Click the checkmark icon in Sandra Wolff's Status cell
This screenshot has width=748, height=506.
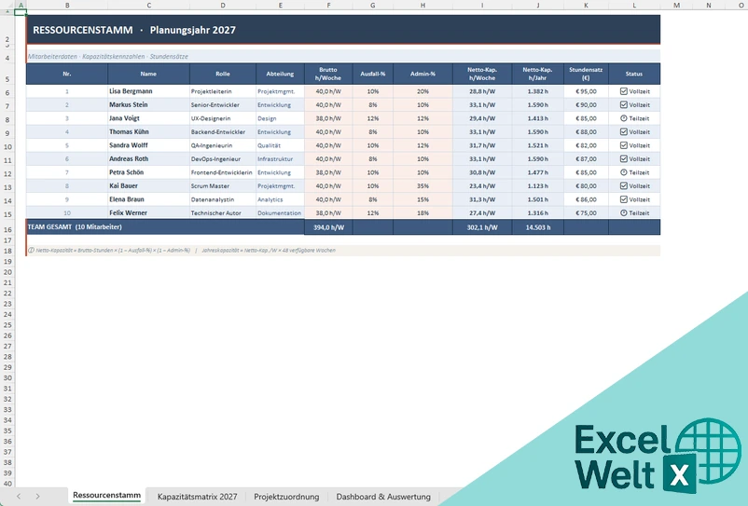tap(624, 145)
